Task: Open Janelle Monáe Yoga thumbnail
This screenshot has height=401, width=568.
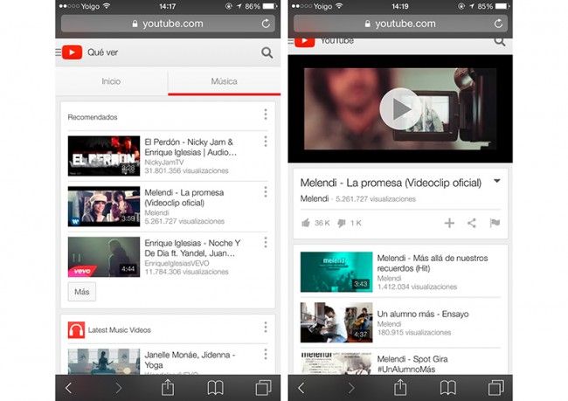Action: pos(104,362)
